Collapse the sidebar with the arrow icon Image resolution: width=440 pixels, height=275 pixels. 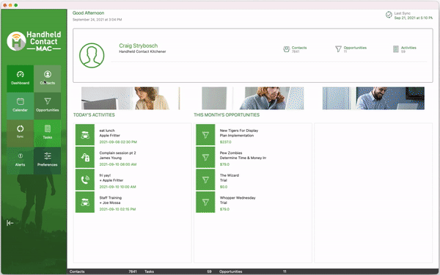tap(10, 223)
